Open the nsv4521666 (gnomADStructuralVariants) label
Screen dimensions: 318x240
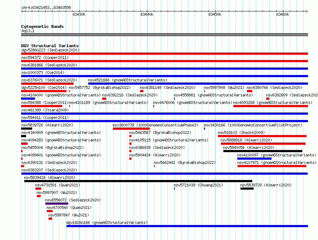click(128, 80)
